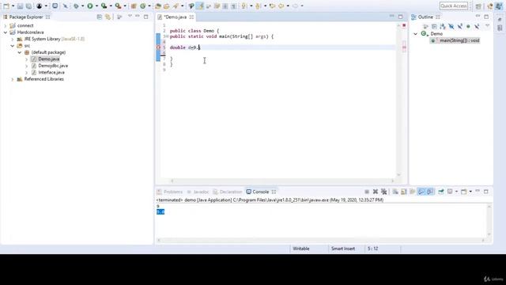The image size is (506, 285).
Task: Click Clear Console icon
Action: point(395,192)
